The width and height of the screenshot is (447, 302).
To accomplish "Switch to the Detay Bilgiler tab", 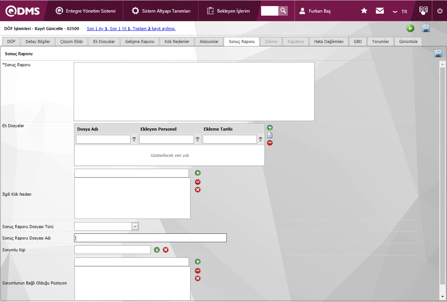I will click(38, 42).
